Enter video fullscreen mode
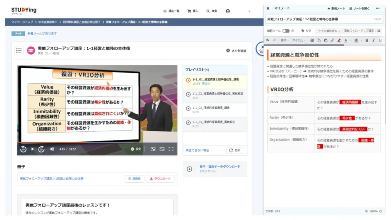Screen dimensions: 391x220 [171, 149]
